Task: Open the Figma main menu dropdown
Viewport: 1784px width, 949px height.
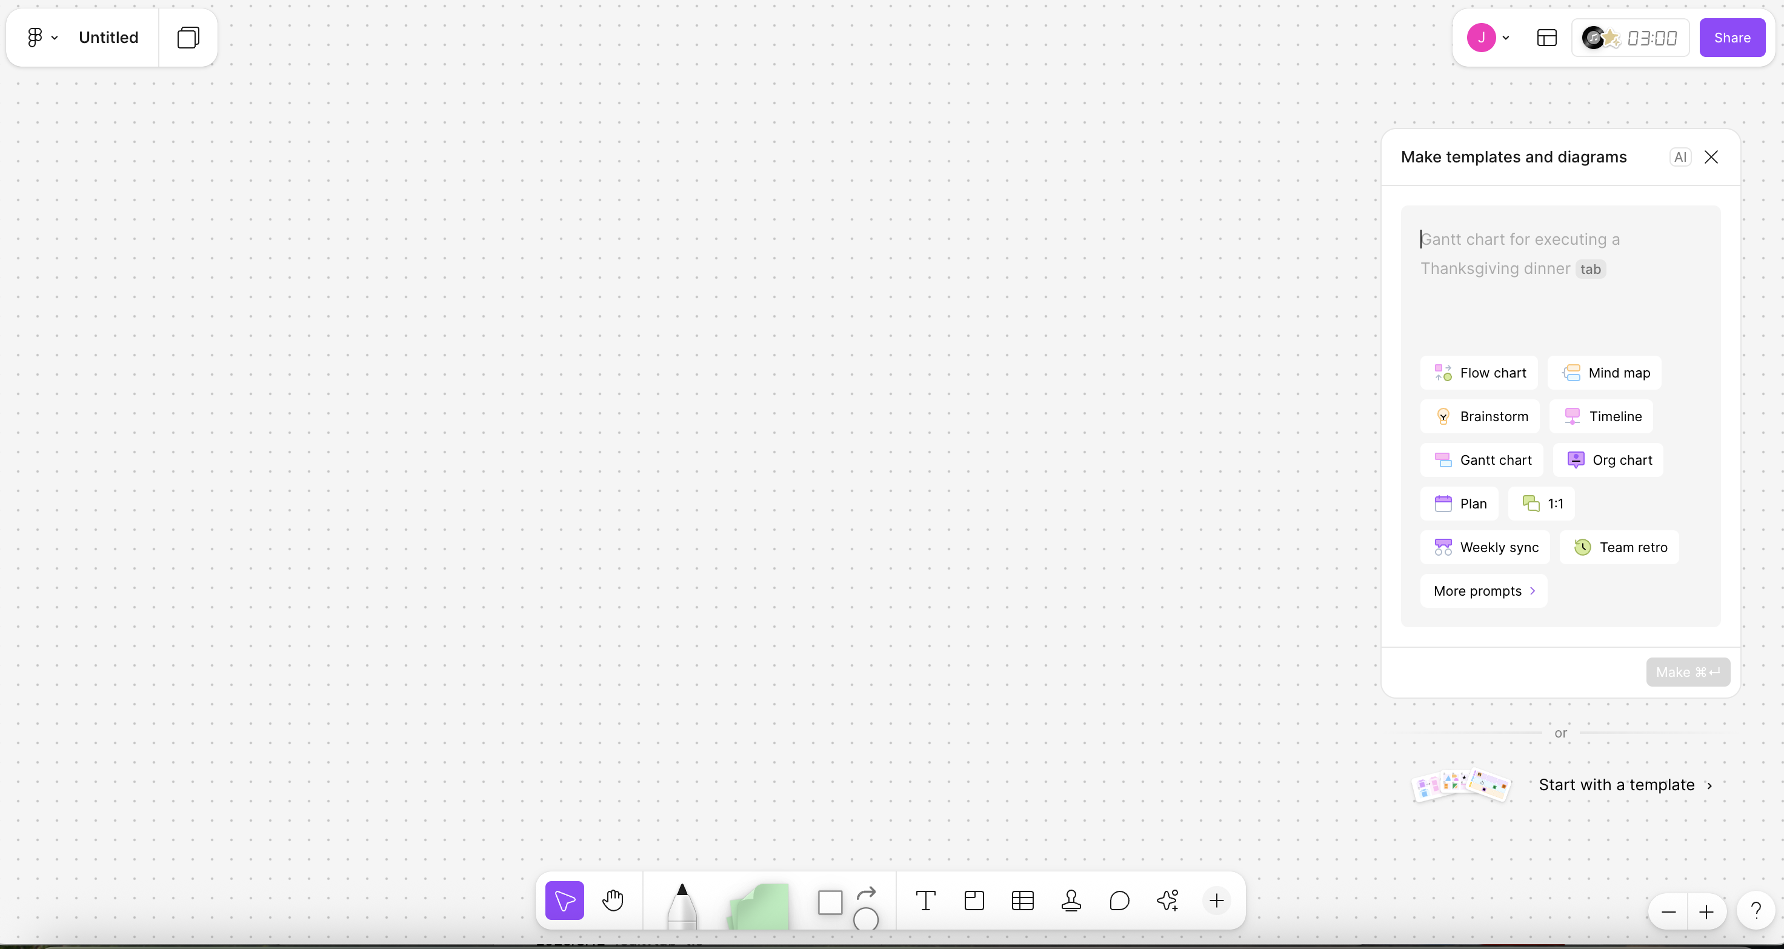Action: tap(42, 38)
